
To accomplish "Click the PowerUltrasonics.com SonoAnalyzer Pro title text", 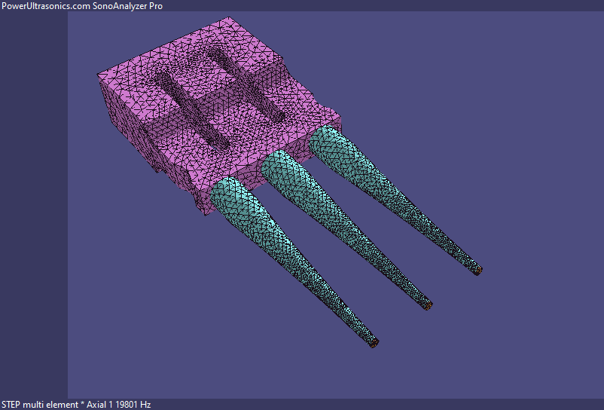I will 81,6.
